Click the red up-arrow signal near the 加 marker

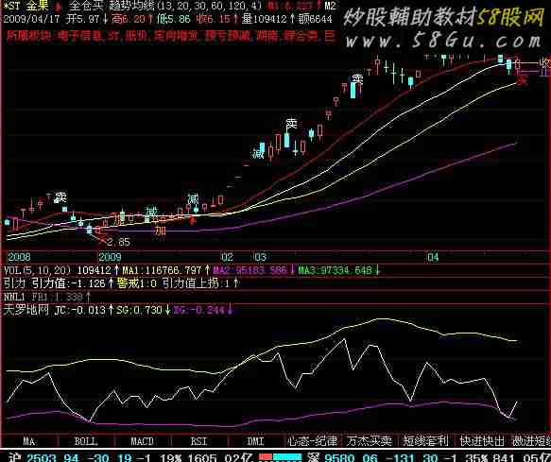coord(192,221)
